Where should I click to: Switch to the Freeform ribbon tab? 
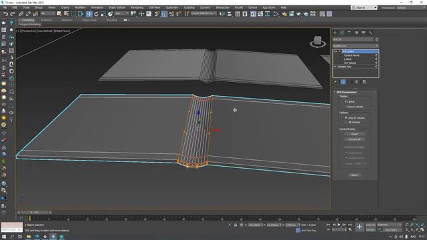pos(46,20)
